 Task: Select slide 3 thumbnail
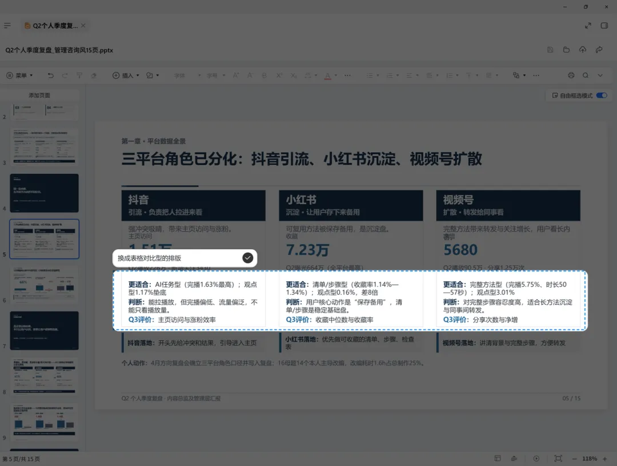pos(44,146)
